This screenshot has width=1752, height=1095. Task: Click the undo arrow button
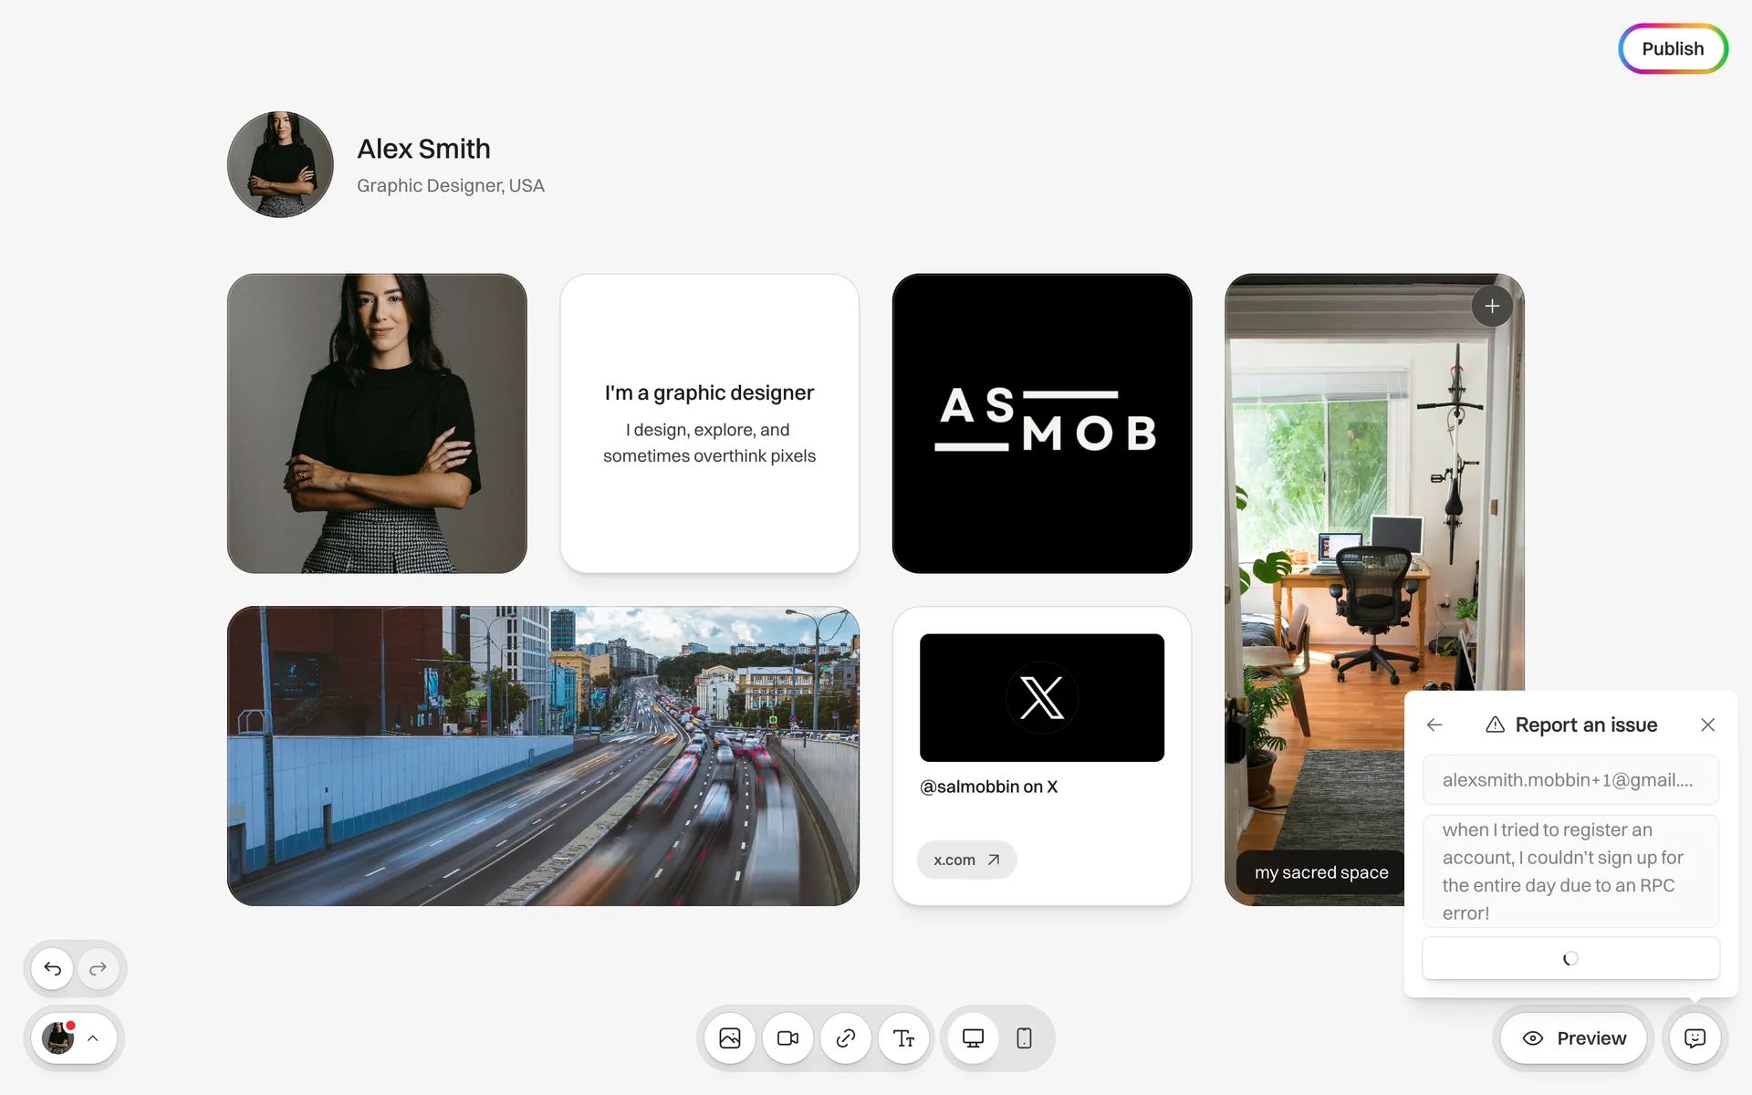click(x=53, y=968)
